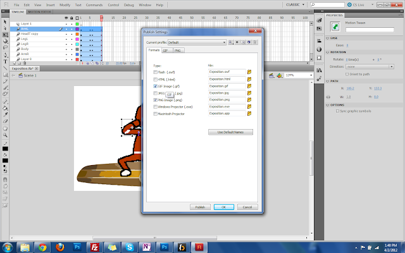Image resolution: width=405 pixels, height=253 pixels.
Task: Enable the JPEG Image (.jpg) checkbox
Action: tap(155, 93)
